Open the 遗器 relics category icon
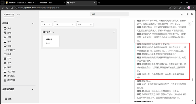The height and width of the screenshot is (104, 196). [5, 41]
